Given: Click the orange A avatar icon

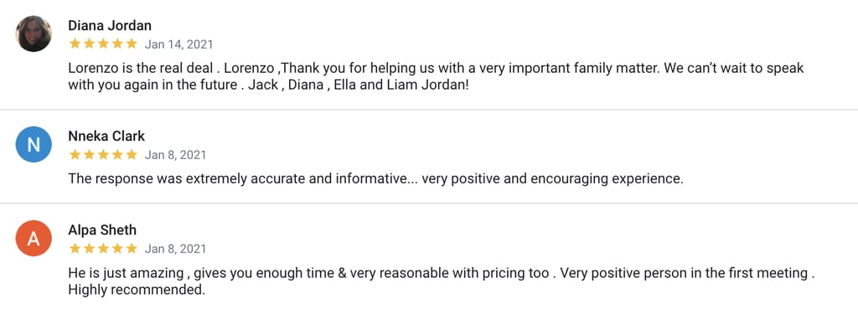Looking at the screenshot, I should pos(34,239).
